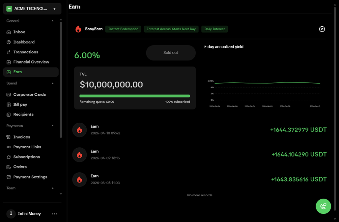
Task: Click the Sold out button
Action: tap(171, 53)
